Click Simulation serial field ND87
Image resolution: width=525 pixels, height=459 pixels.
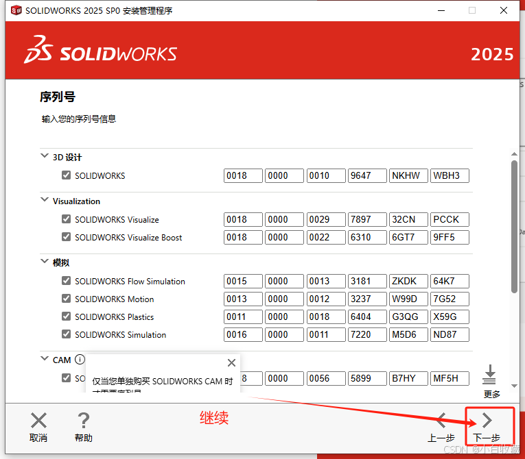[x=450, y=334]
